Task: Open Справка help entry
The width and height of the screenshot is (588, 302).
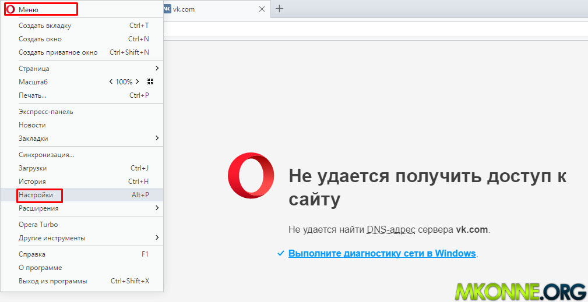Action: coord(82,254)
